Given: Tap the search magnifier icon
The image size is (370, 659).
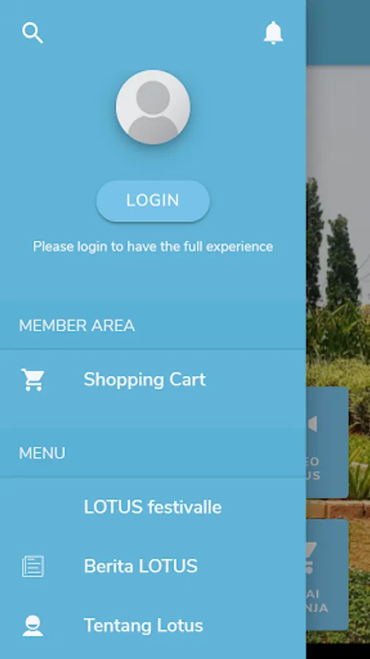Looking at the screenshot, I should 32,33.
